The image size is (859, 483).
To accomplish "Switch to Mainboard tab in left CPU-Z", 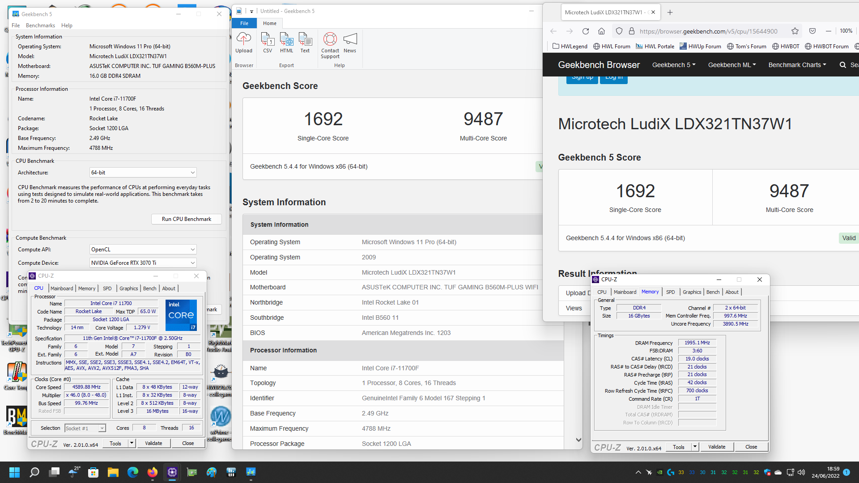I will 62,288.
